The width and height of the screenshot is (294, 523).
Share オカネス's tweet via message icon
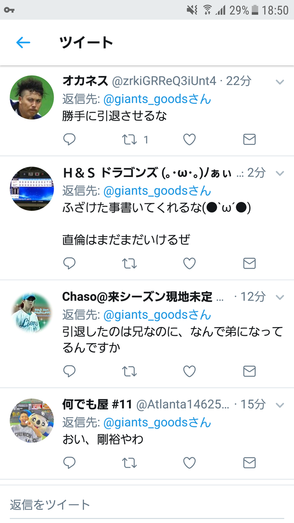[x=249, y=139]
